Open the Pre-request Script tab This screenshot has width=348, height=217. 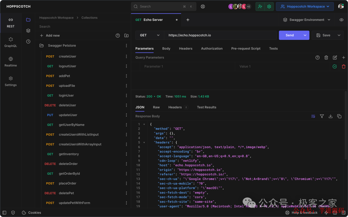pos(246,49)
